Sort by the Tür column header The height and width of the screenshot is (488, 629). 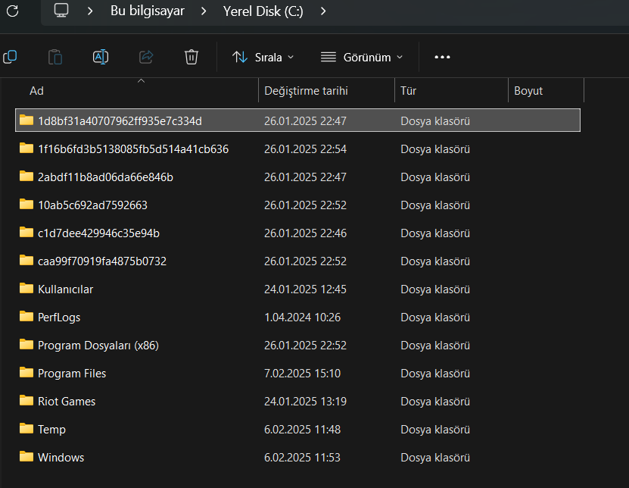pos(409,91)
